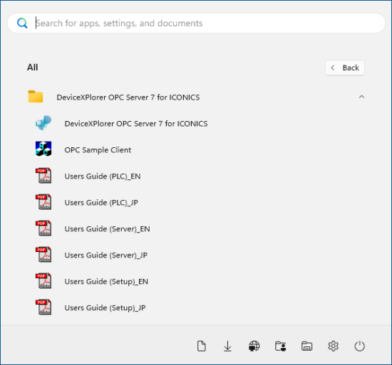The width and height of the screenshot is (392, 365).
Task: Open Users Guide (PLC)_JP label
Action: point(101,203)
